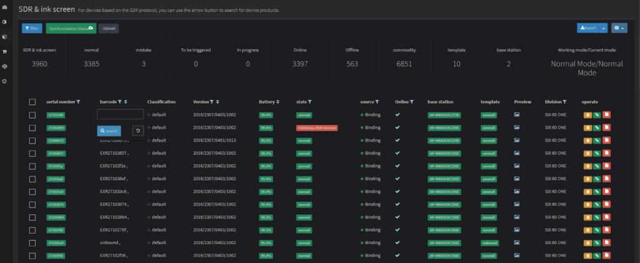Check the row checkbox for serial 271031bf
Viewport: 640px width, 263px height.
click(32, 115)
